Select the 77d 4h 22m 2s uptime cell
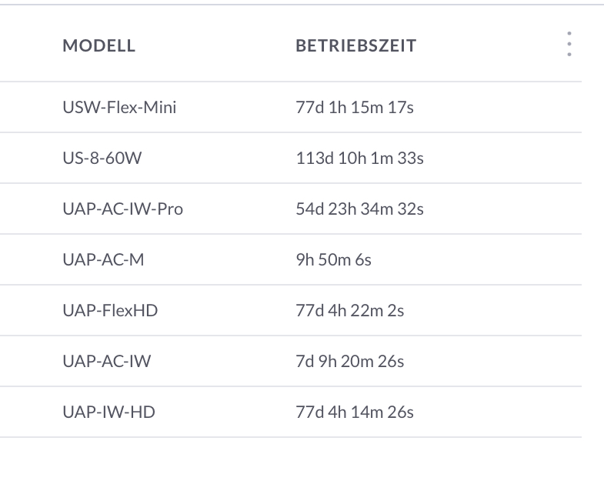This screenshot has width=604, height=501. 349,311
